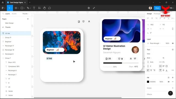
Task: Set vertical align top for text
Action: pyautogui.click(x=160, y=70)
